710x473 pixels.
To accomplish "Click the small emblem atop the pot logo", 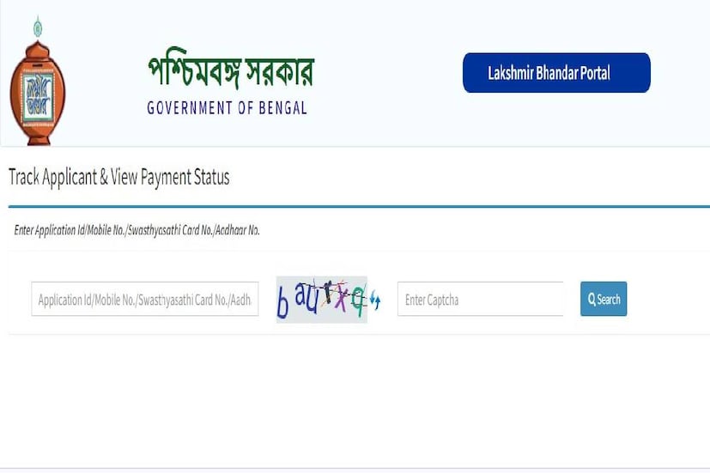I will 38,28.
